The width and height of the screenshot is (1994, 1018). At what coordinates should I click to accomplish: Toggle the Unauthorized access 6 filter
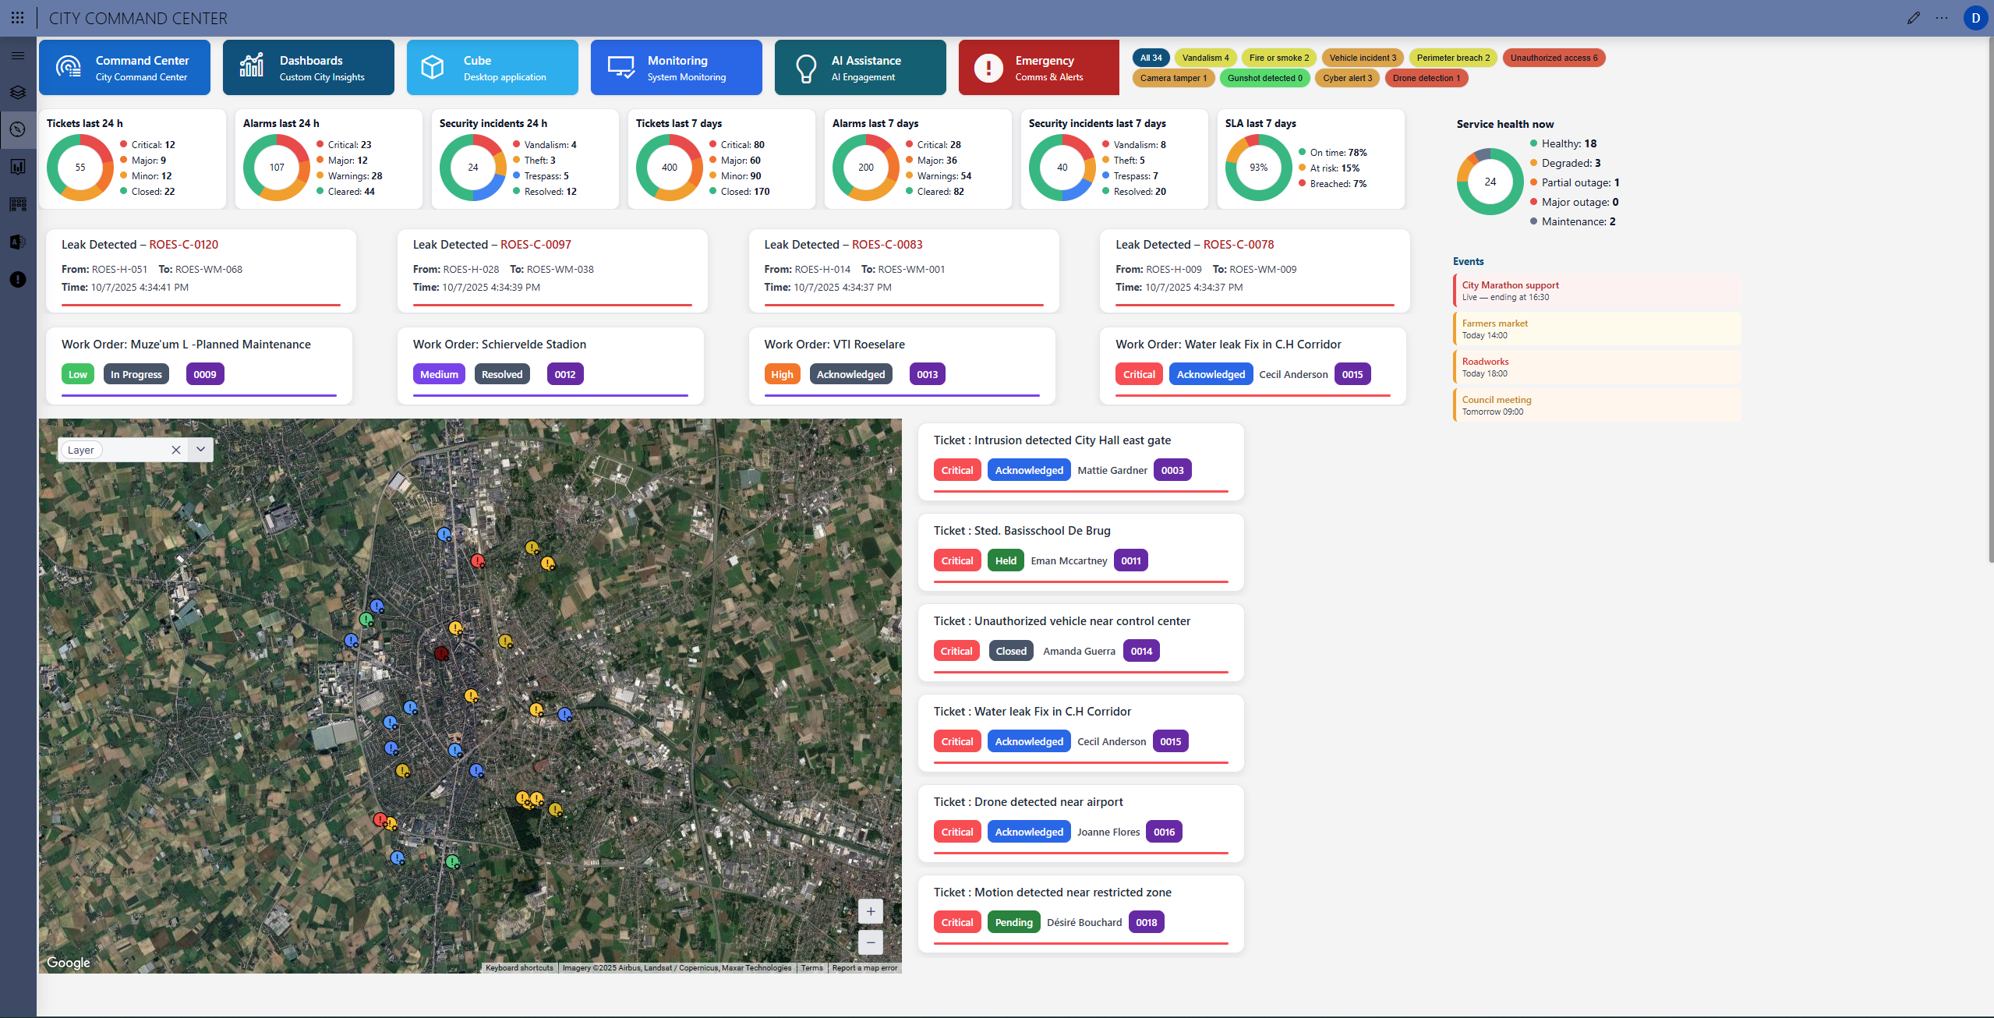(x=1553, y=58)
